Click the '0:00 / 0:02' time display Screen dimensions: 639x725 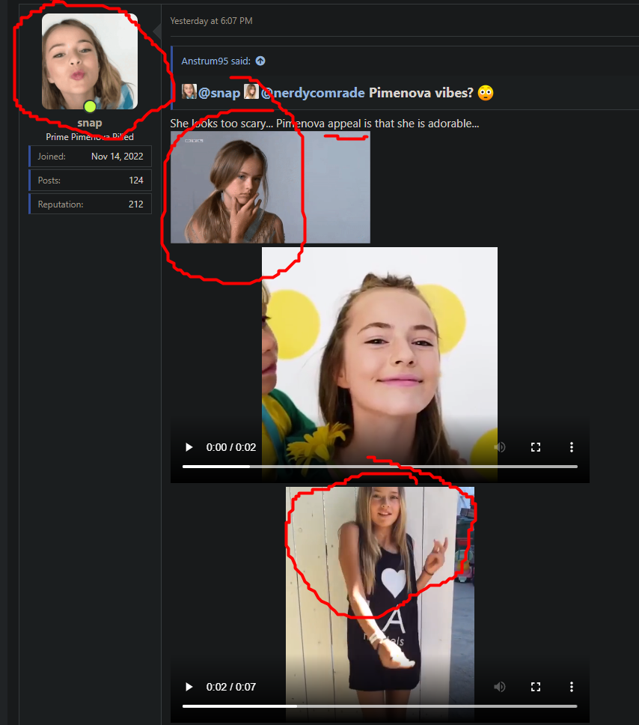point(231,447)
